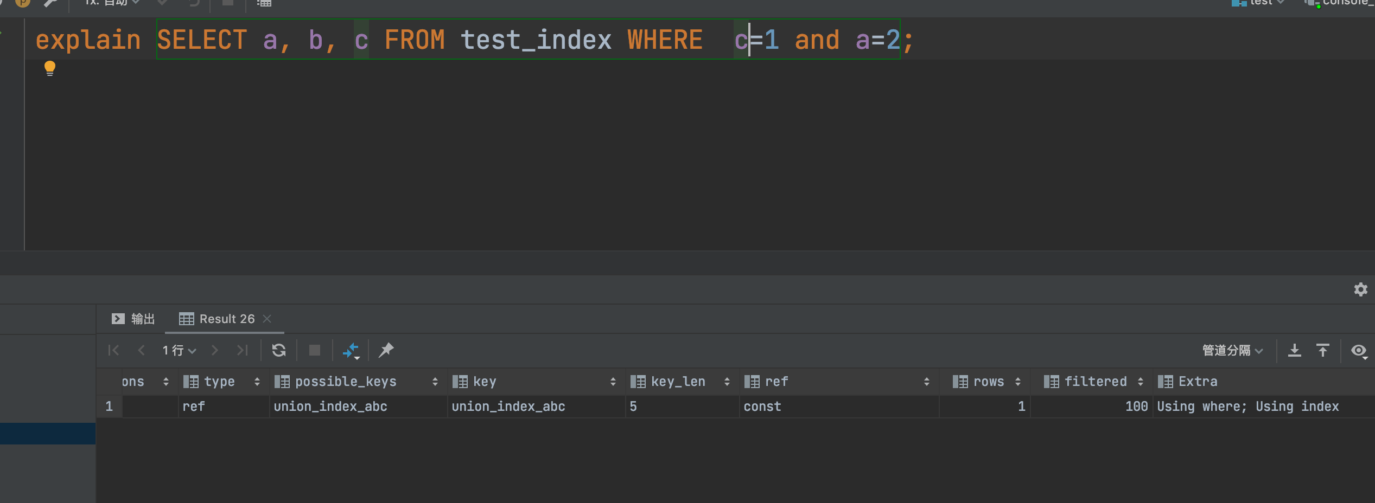Import data with the upload arrow icon
The image size is (1375, 503).
coord(1323,350)
